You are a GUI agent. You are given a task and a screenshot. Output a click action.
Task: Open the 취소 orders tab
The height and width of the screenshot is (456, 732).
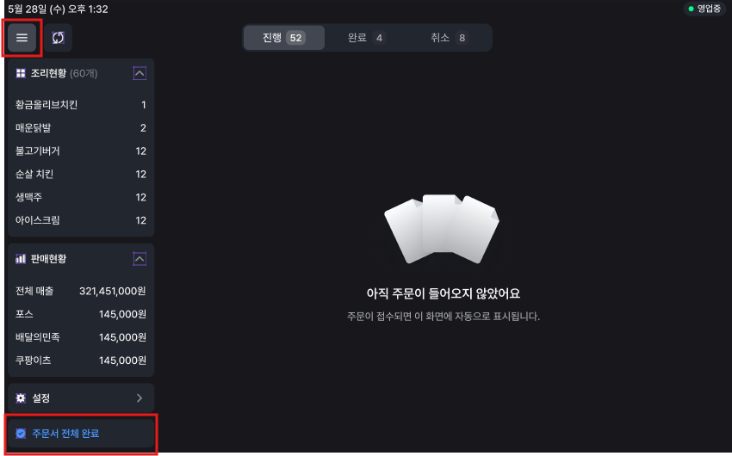click(x=449, y=38)
